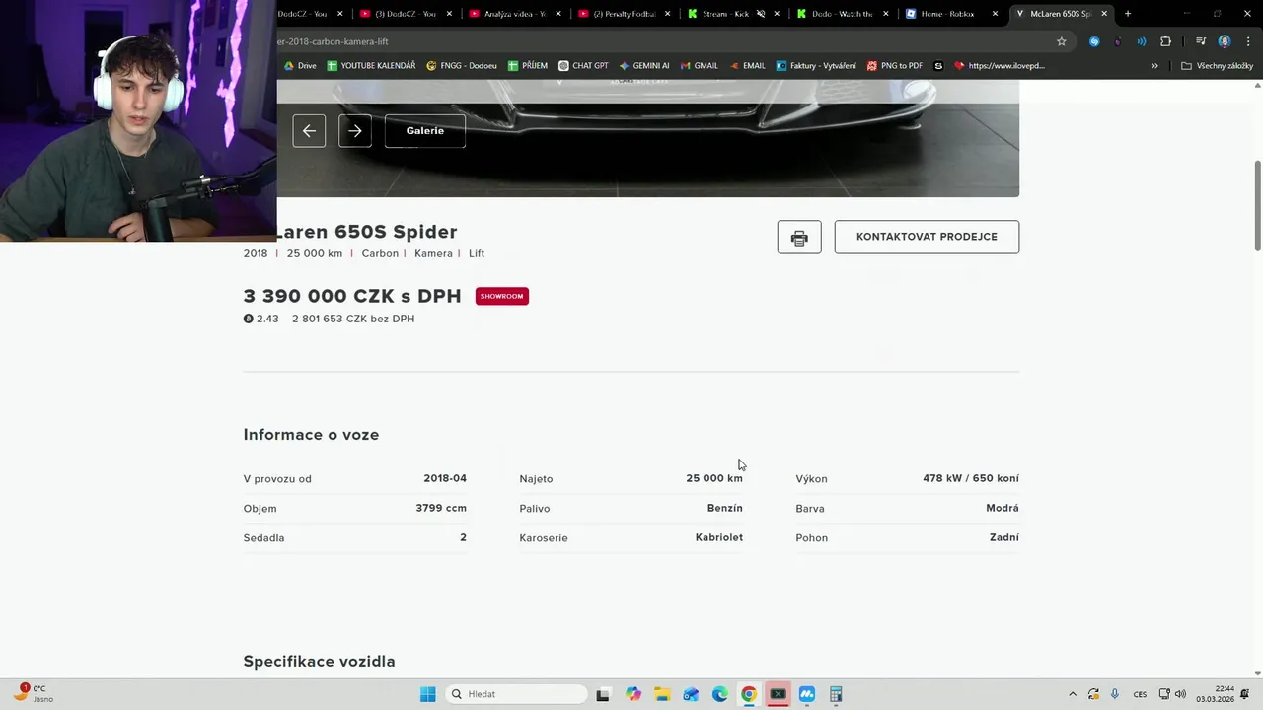The height and width of the screenshot is (710, 1263).
Task: Expand the system tray hidden icons arrow
Action: coord(1073,694)
